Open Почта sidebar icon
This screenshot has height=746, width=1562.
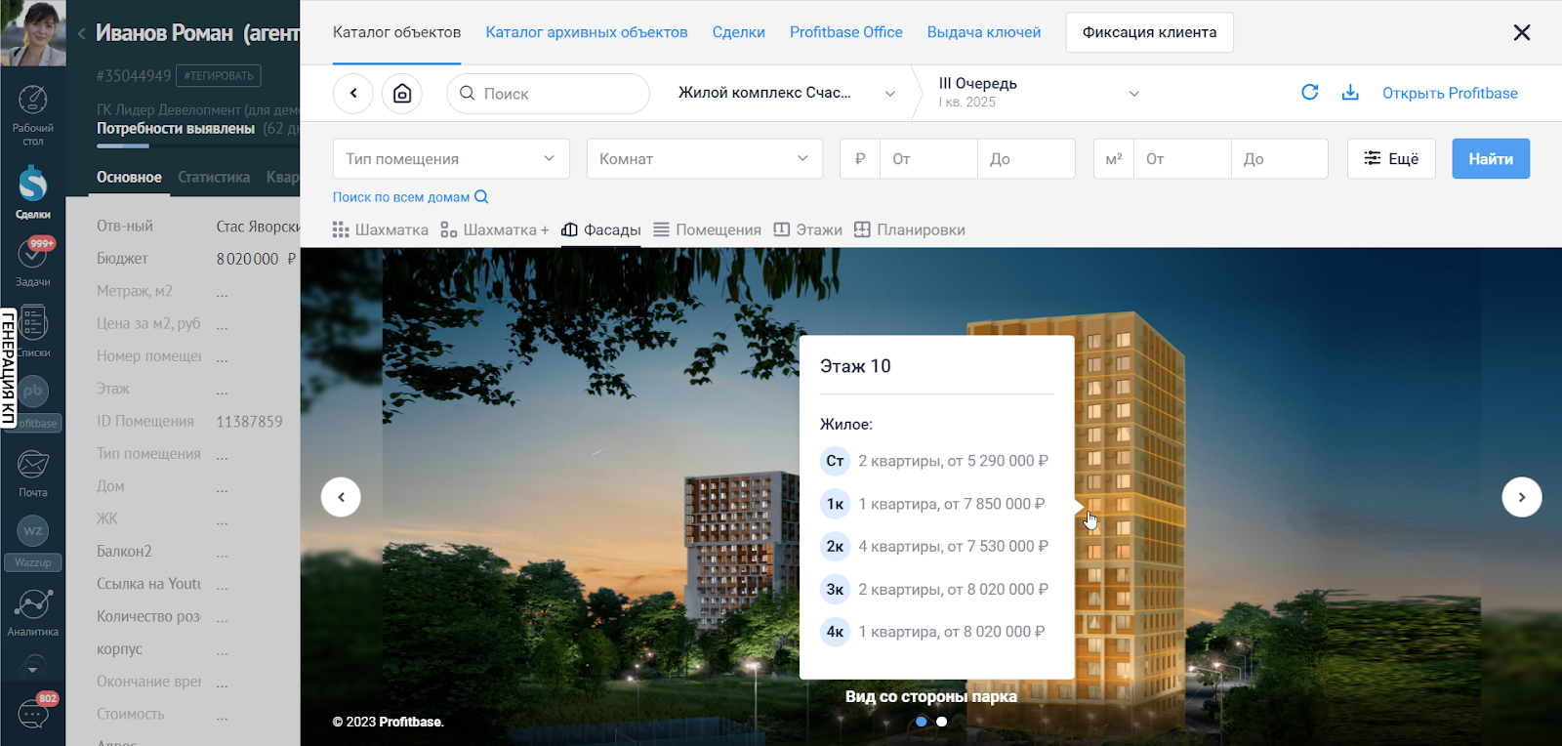point(32,473)
